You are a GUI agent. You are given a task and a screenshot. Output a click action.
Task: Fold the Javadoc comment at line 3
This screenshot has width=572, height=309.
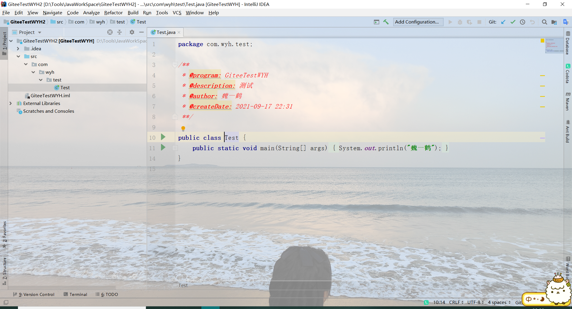[x=175, y=65]
